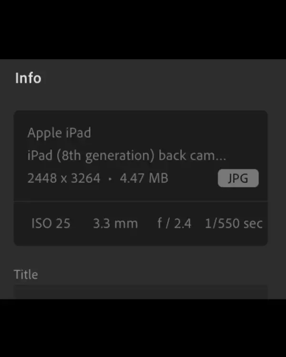This screenshot has width=286, height=357.
Task: Select the 4.47 MB file size
Action: (x=144, y=178)
